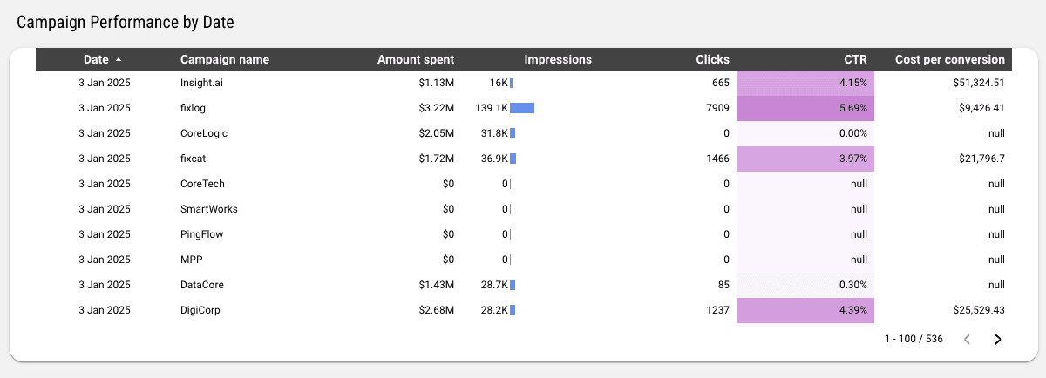Click the date in the DigiCorp row

[105, 311]
